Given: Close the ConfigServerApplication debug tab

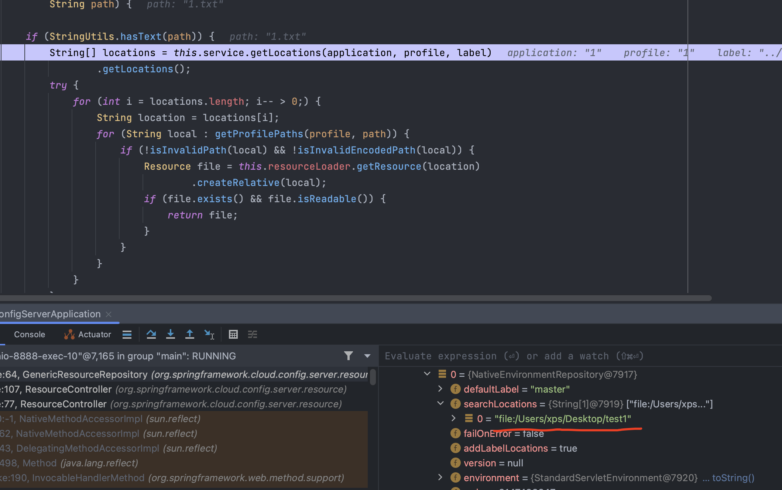Looking at the screenshot, I should click(109, 314).
